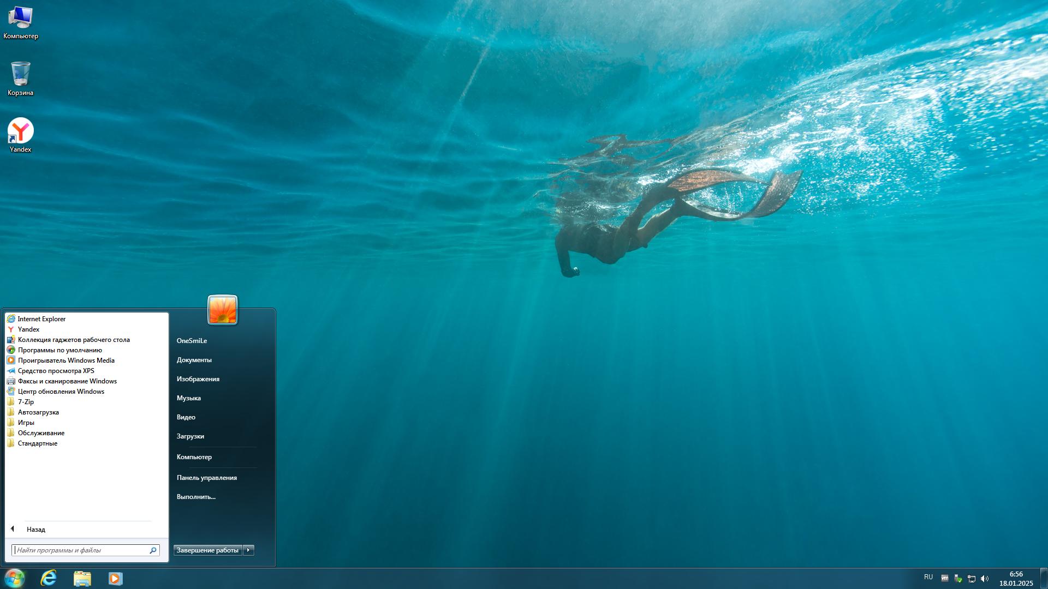Viewport: 1048px width, 589px height.
Task: Launch Internet Explorer from the taskbar
Action: (49, 578)
